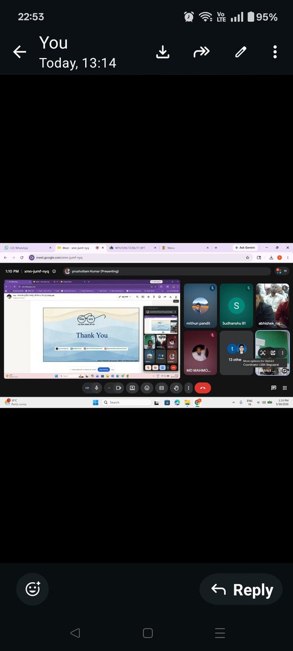Toggle the microphone in Meet controls

click(97, 388)
